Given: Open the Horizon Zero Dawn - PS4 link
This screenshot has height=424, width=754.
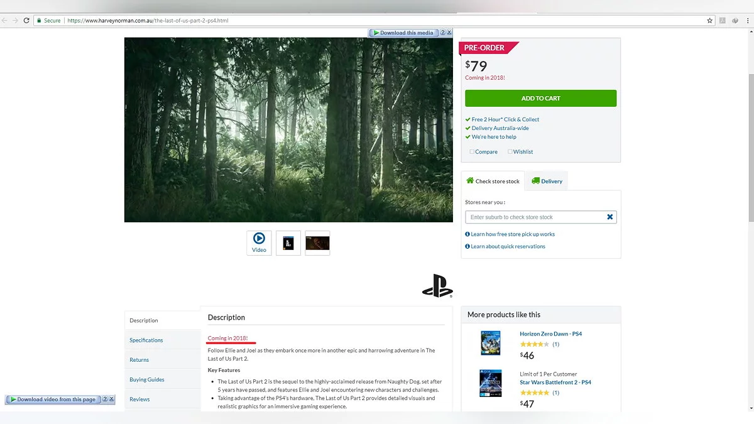Looking at the screenshot, I should [550, 334].
